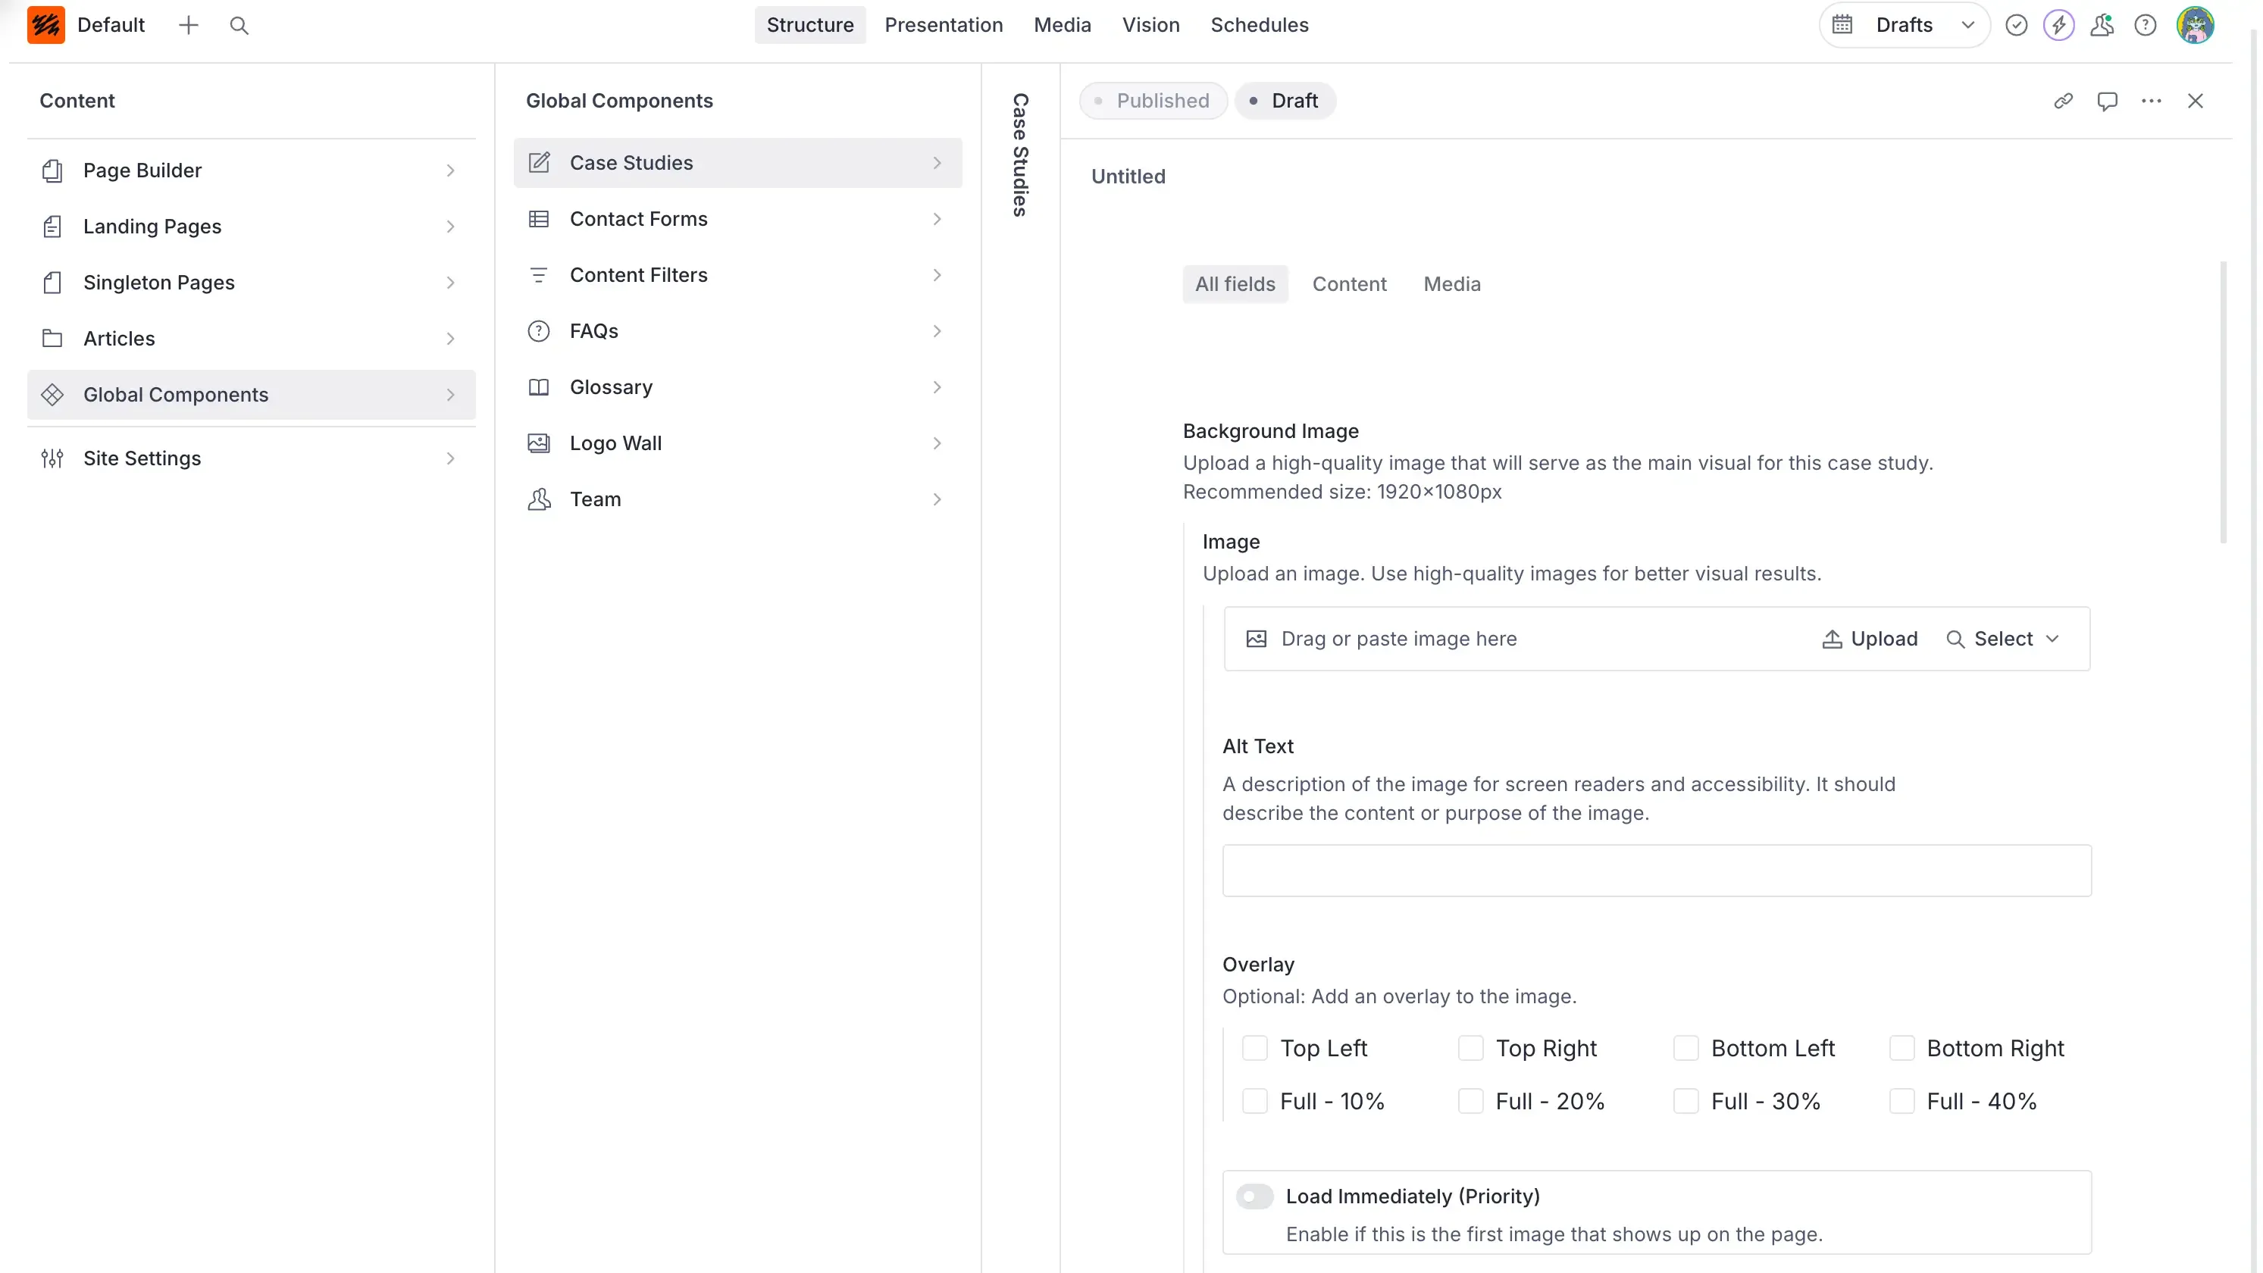View collaborators via the presence icon
This screenshot has height=1273, width=2263.
point(2102,24)
